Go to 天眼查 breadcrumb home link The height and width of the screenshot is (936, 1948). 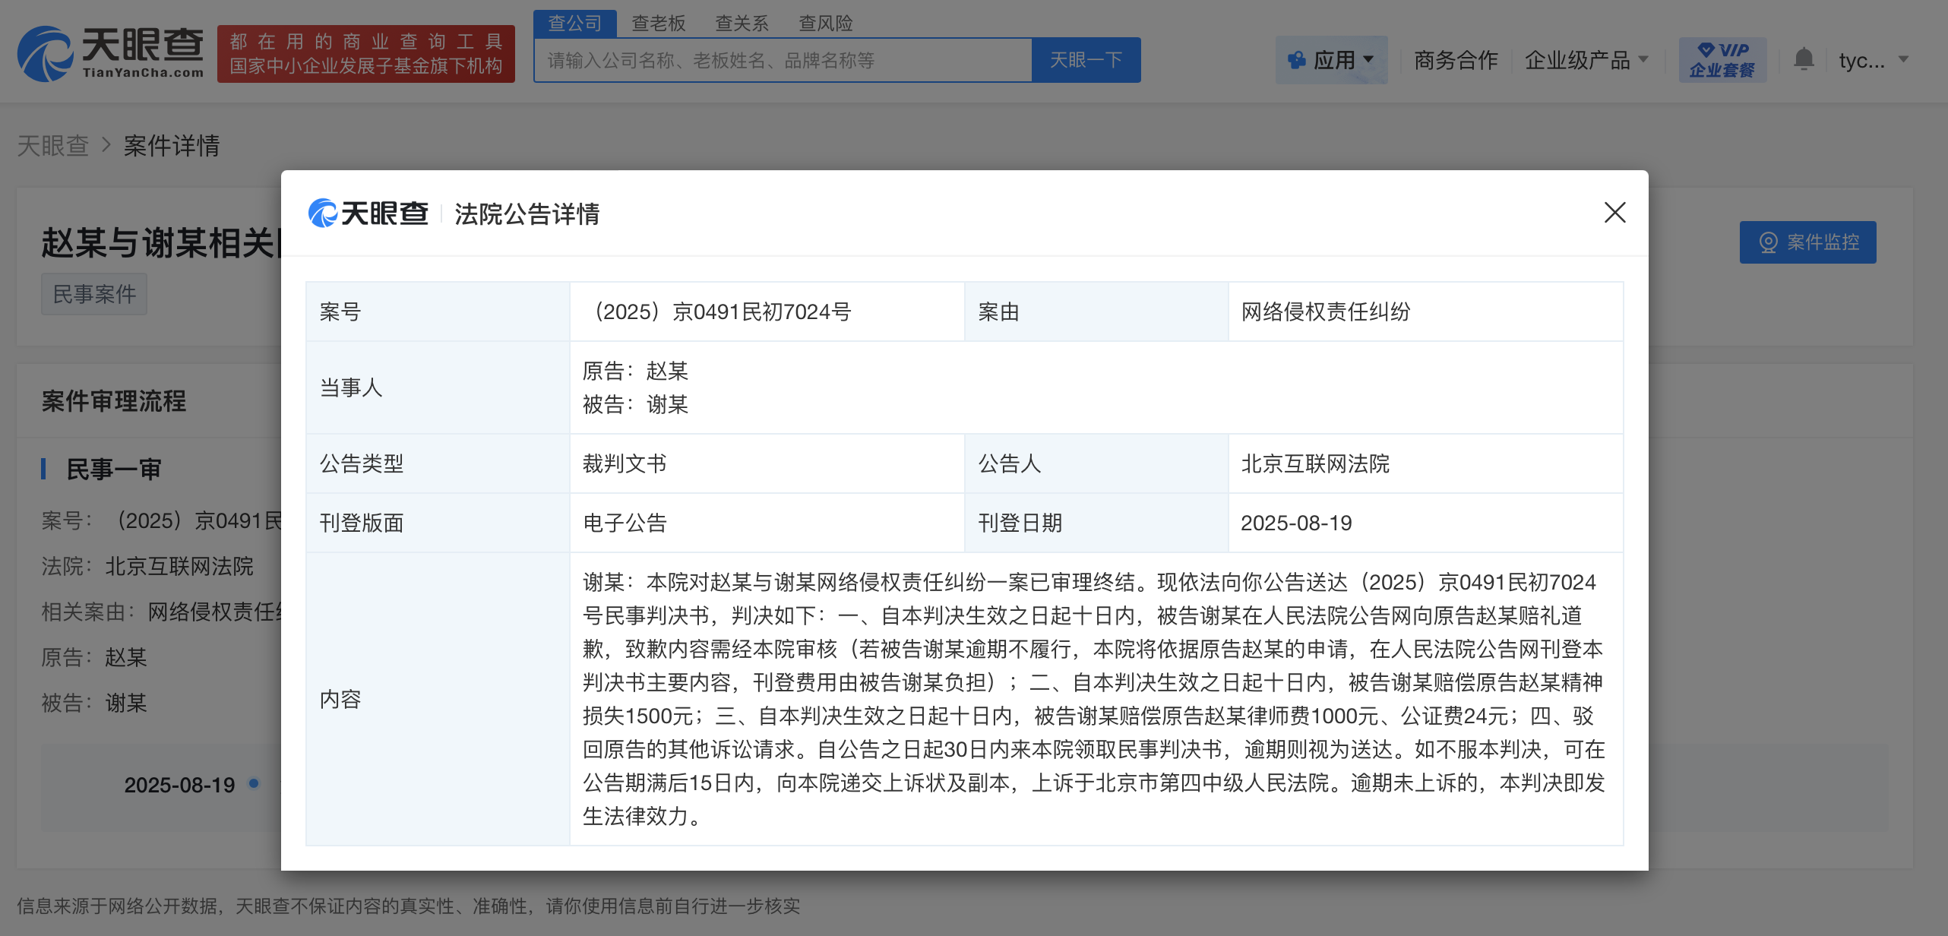tap(53, 145)
